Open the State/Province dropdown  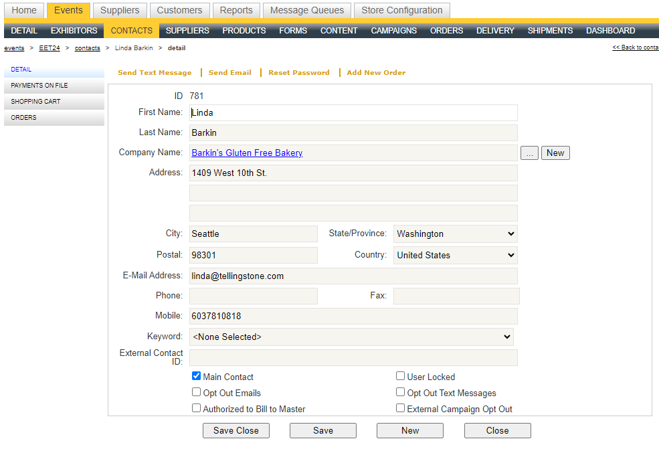click(455, 234)
